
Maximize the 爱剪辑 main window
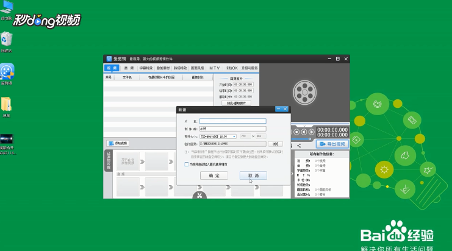337,58
